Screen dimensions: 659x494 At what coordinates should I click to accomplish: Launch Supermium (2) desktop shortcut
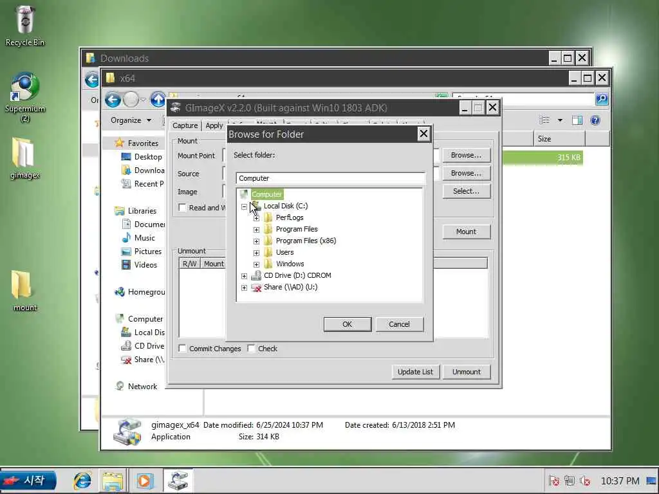[x=25, y=96]
